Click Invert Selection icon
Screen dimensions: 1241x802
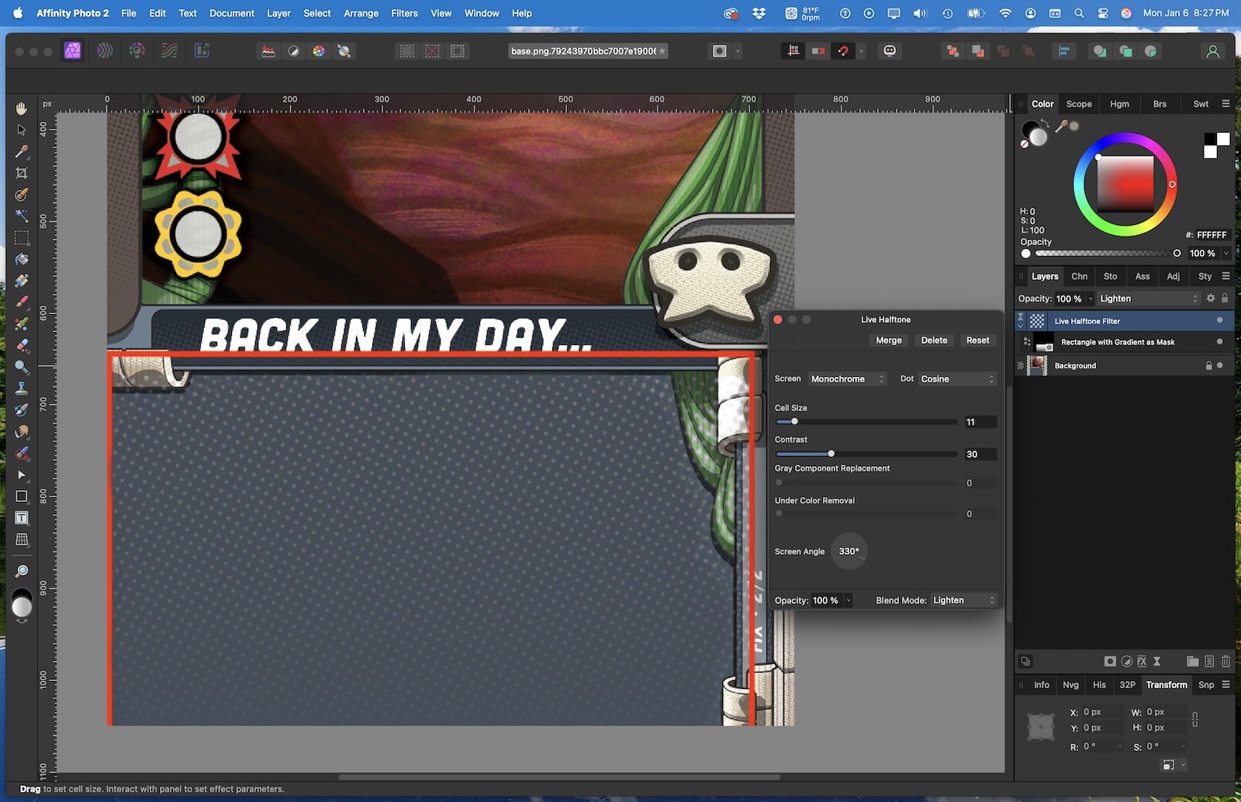tap(458, 51)
